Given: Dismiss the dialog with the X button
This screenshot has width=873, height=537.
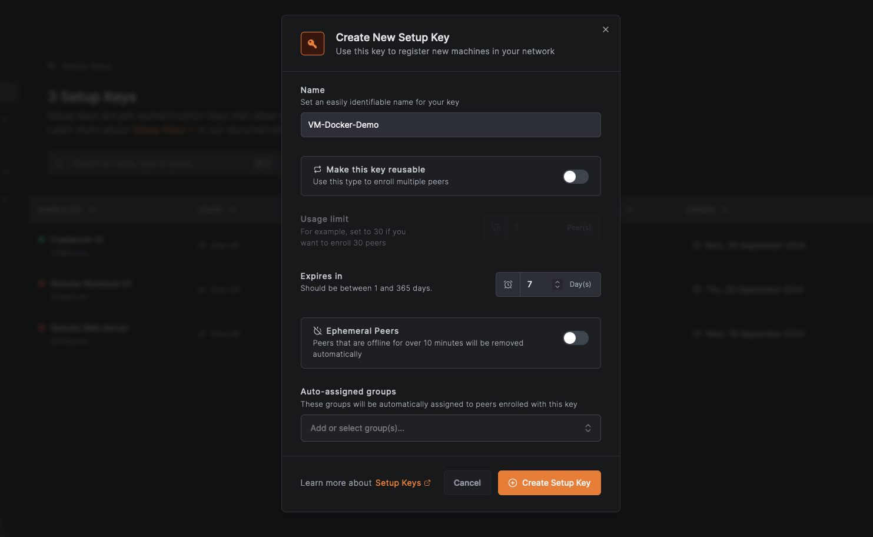Looking at the screenshot, I should pyautogui.click(x=605, y=29).
